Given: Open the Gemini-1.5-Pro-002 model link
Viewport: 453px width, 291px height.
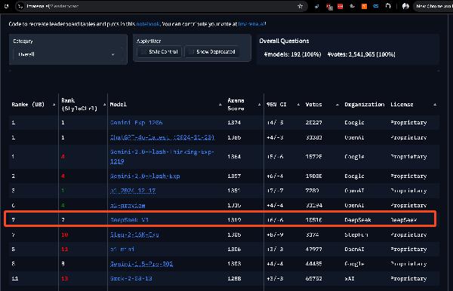Looking at the screenshot, I should (x=142, y=264).
